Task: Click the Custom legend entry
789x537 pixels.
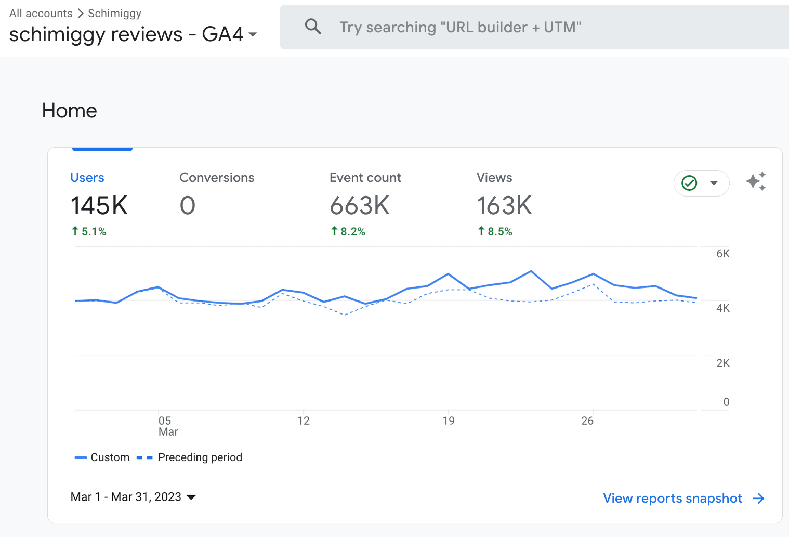Action: coord(102,457)
